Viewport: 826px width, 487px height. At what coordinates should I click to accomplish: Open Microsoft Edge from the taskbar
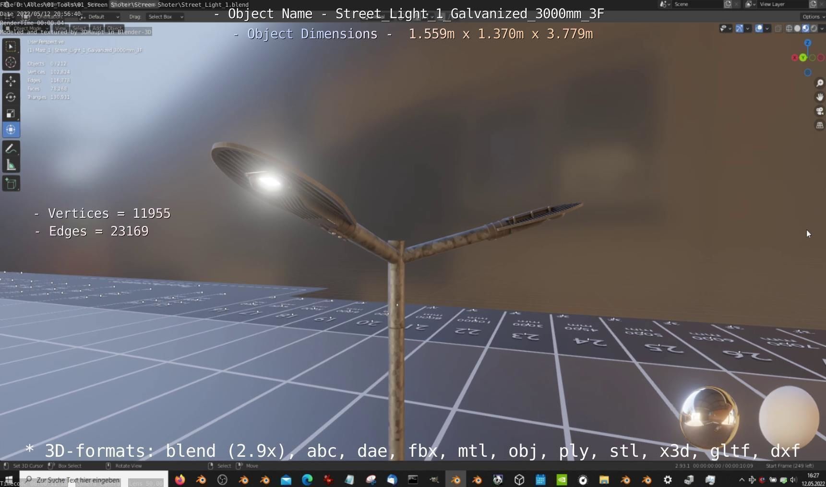(x=307, y=479)
